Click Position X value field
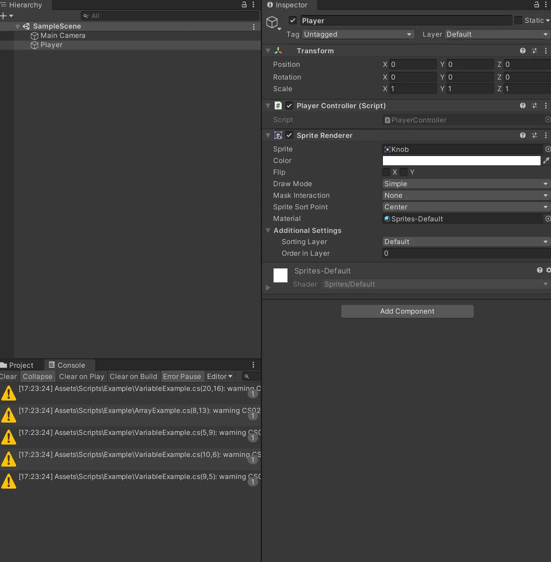This screenshot has height=562, width=551. (x=413, y=65)
